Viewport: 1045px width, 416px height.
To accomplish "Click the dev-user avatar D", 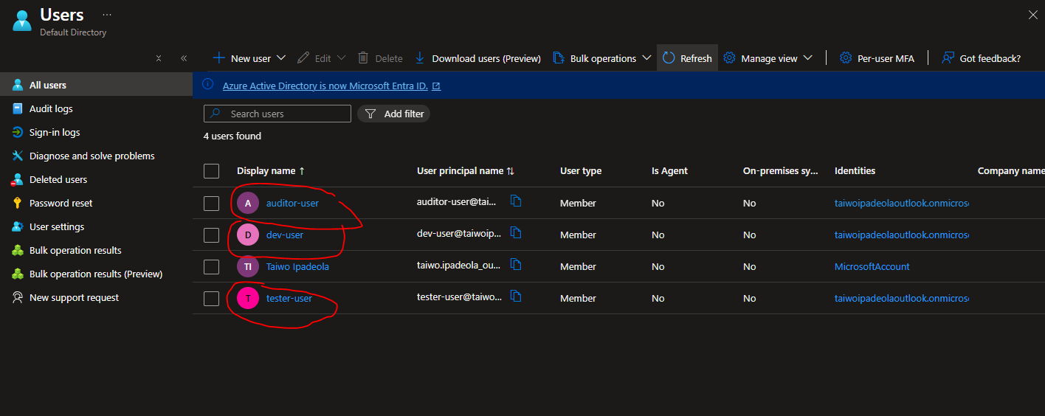I will (248, 235).
